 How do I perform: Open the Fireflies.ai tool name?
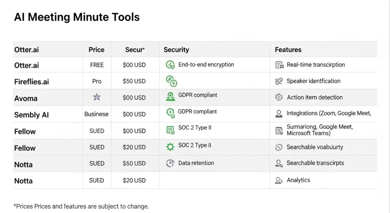pos(32,82)
